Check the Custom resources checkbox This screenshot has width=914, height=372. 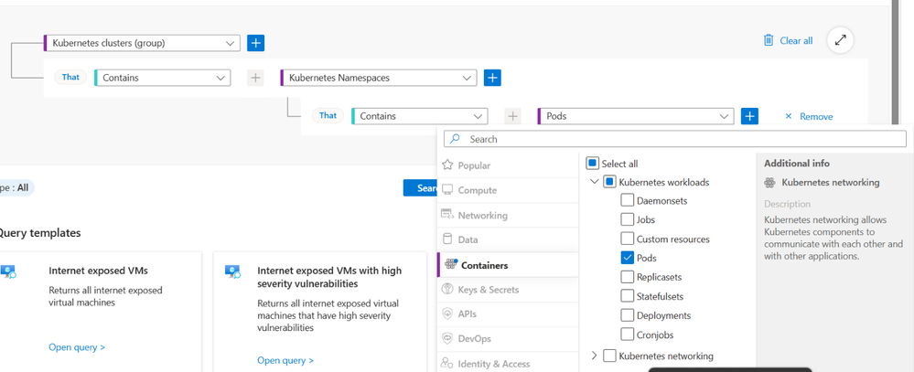point(628,239)
